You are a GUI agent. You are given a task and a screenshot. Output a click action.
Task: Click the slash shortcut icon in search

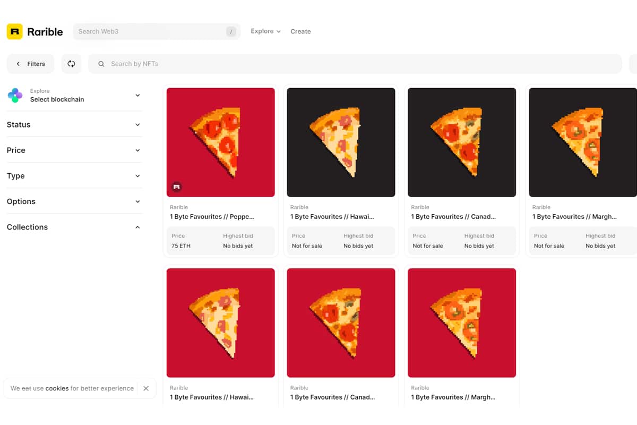pyautogui.click(x=231, y=31)
